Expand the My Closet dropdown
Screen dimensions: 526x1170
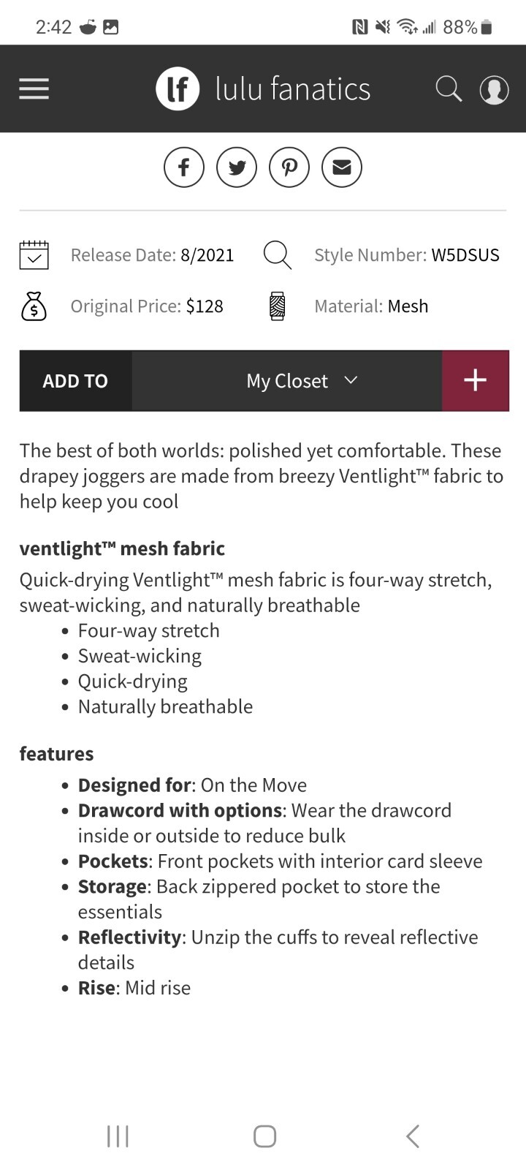(x=287, y=381)
